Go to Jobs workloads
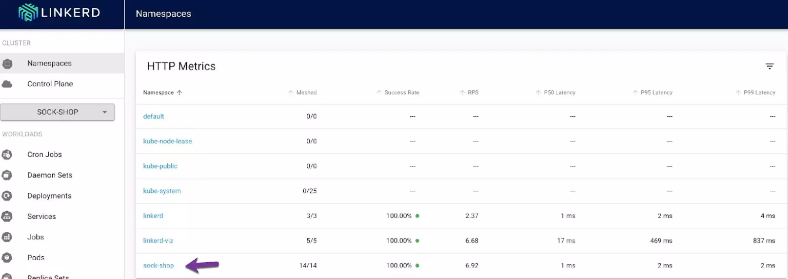This screenshot has height=279, width=788. [62, 237]
